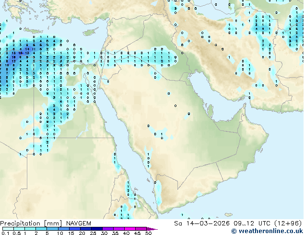
Task: Click the Precipitation [mm] NAVGEM title
Action: [46, 223]
